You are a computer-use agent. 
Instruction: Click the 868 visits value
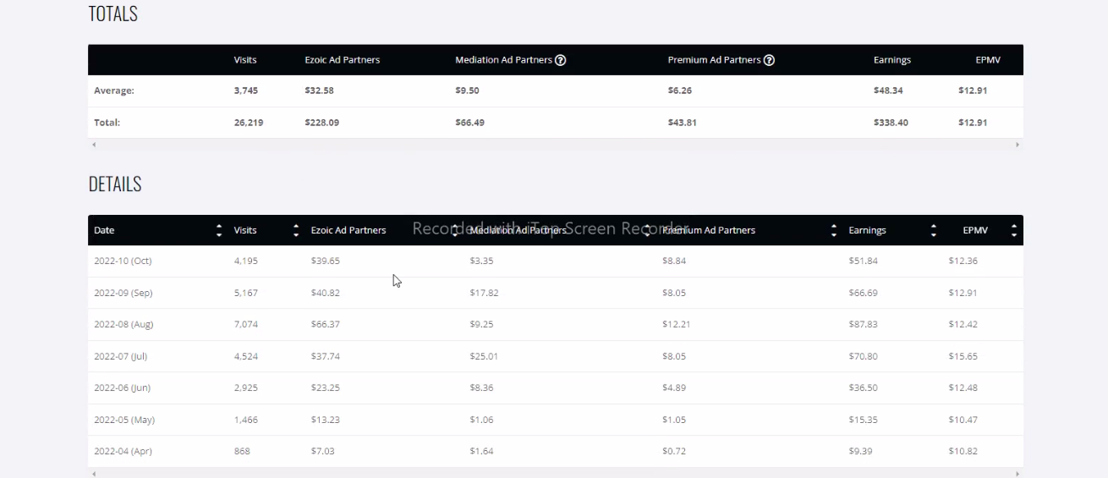pyautogui.click(x=242, y=452)
